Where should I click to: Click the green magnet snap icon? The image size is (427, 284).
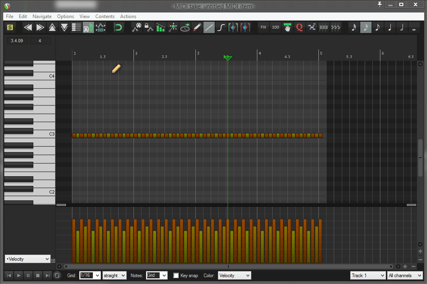point(118,27)
